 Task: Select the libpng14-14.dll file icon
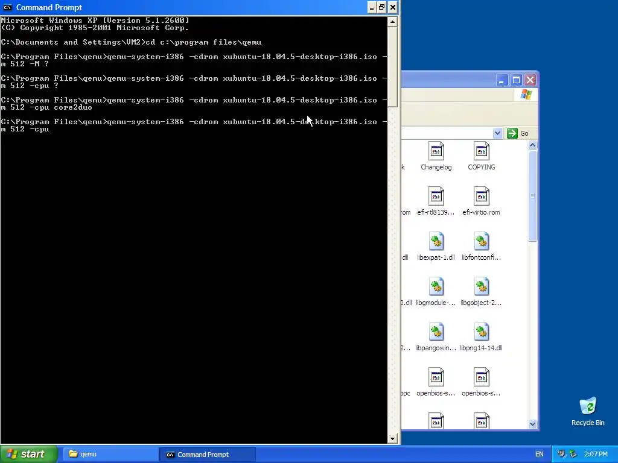(481, 332)
